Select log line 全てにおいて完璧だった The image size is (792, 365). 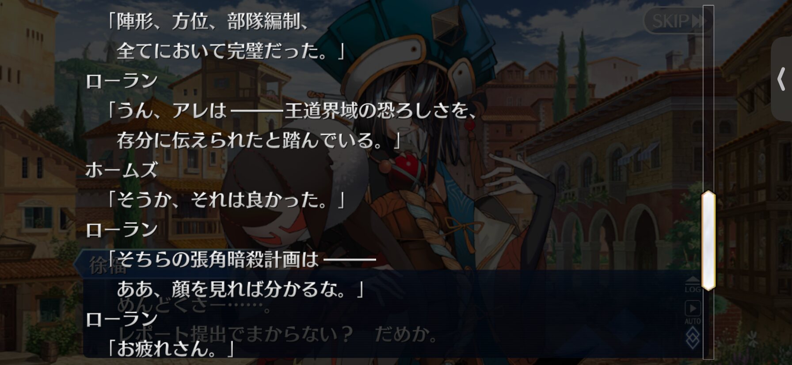pyautogui.click(x=230, y=51)
